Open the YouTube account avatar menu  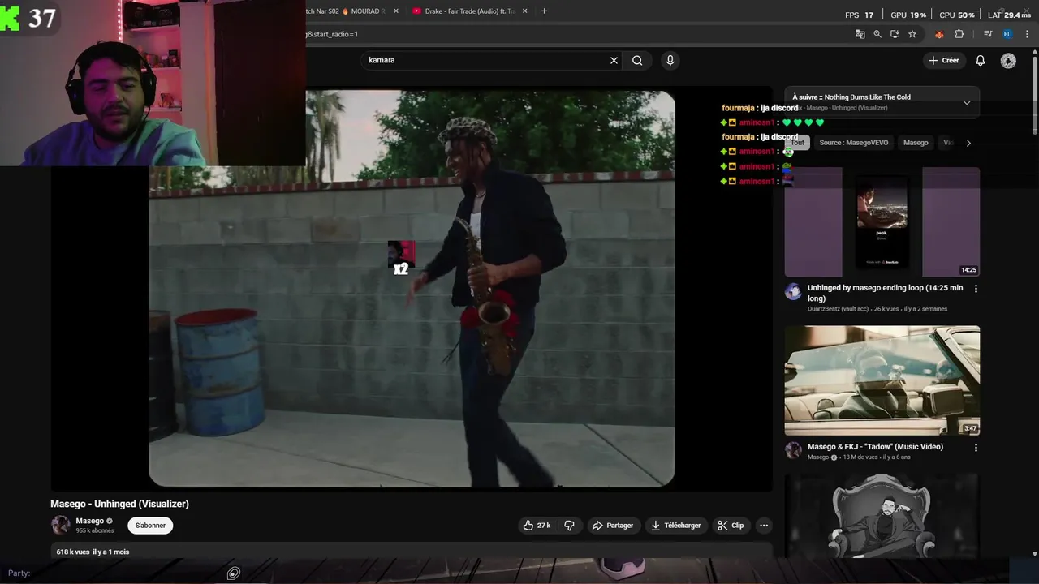pos(1008,61)
